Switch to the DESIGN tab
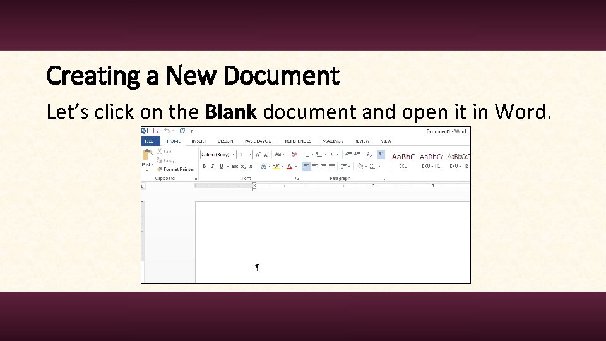The width and height of the screenshot is (606, 341). pos(225,141)
